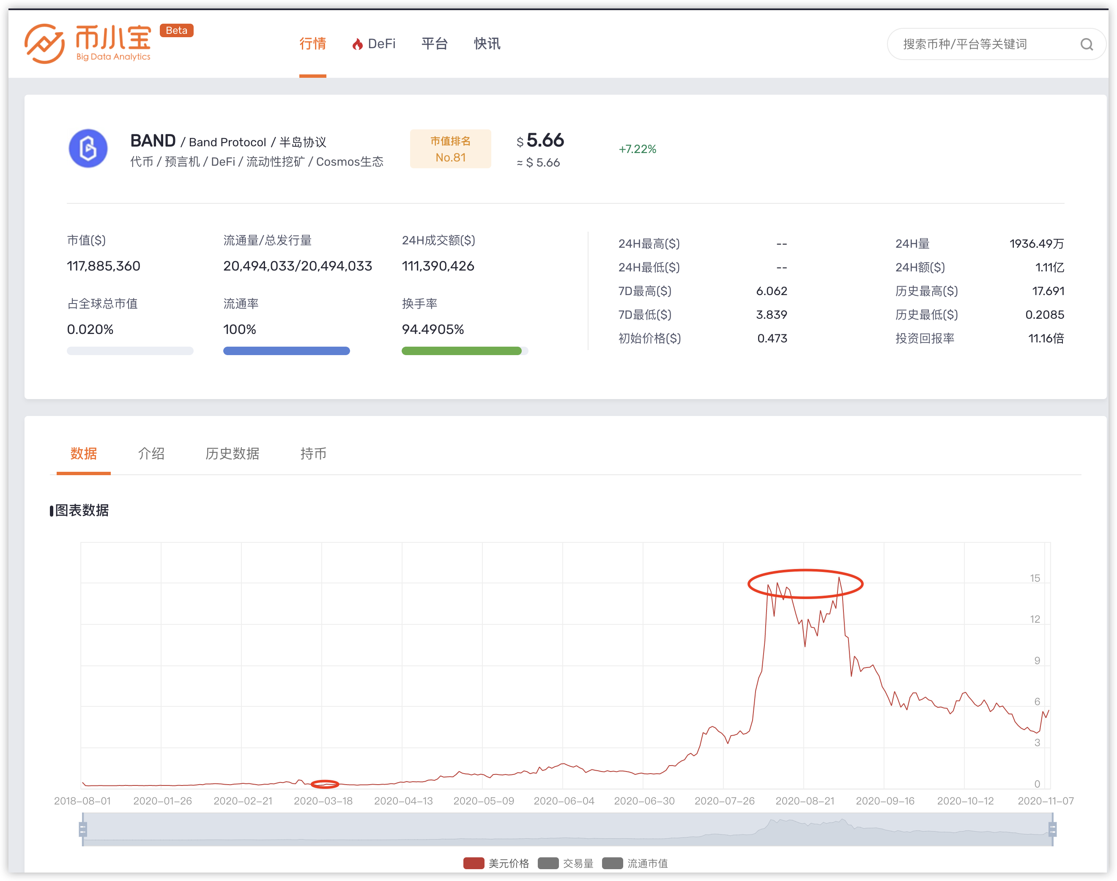Click the red 美元价格 legend swatch
The image size is (1117, 881).
pyautogui.click(x=474, y=864)
